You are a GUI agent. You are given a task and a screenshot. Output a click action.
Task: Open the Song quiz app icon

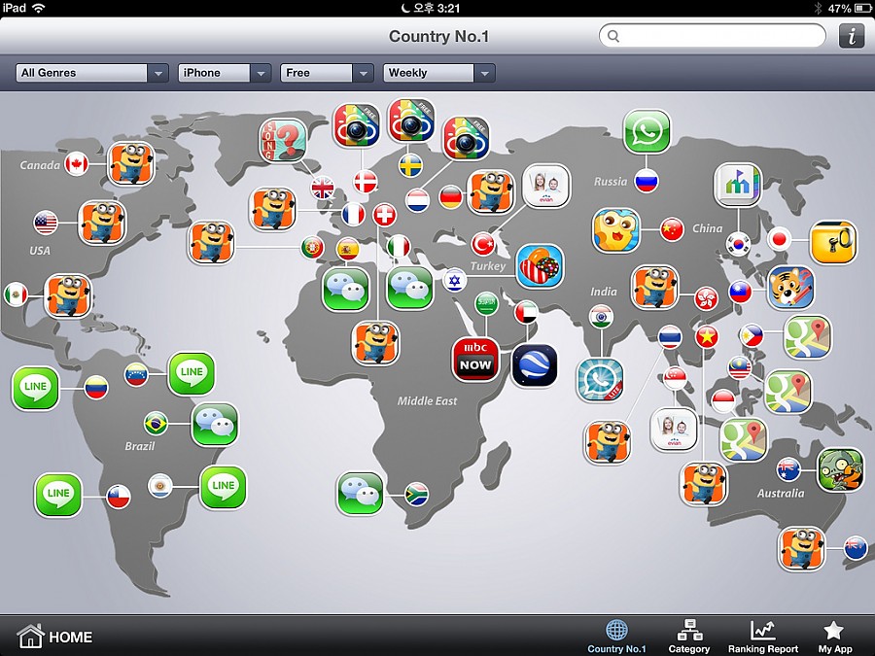(283, 141)
